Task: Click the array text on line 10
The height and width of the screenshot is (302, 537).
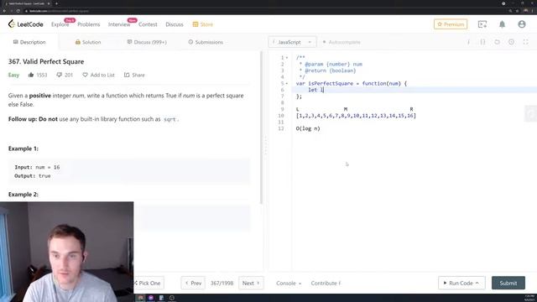Action: click(356, 116)
